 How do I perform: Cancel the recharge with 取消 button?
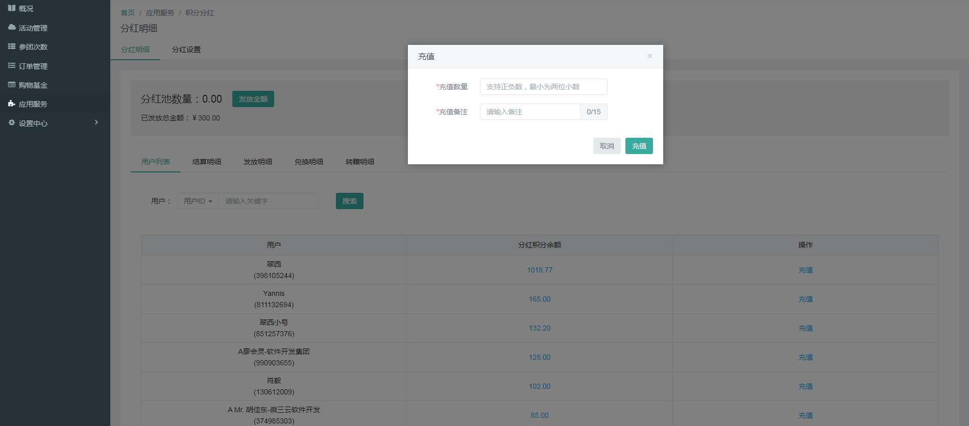tap(607, 146)
